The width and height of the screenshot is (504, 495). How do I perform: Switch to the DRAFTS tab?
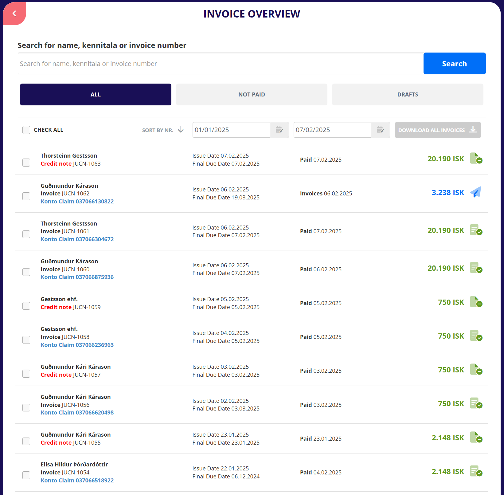click(x=408, y=94)
